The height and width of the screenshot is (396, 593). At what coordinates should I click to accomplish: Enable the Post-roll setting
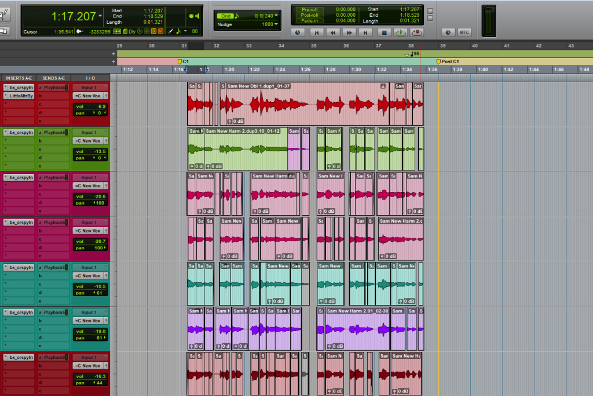[309, 15]
